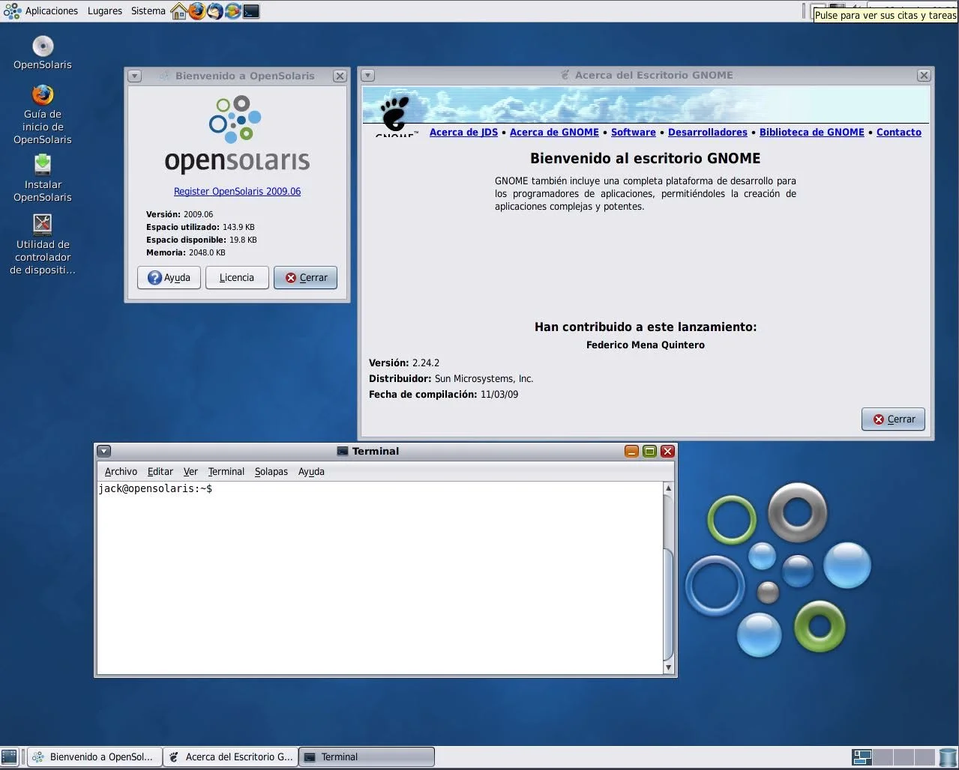This screenshot has height=770, width=959.
Task: Open the Solapas menu in Terminal
Action: coord(271,471)
